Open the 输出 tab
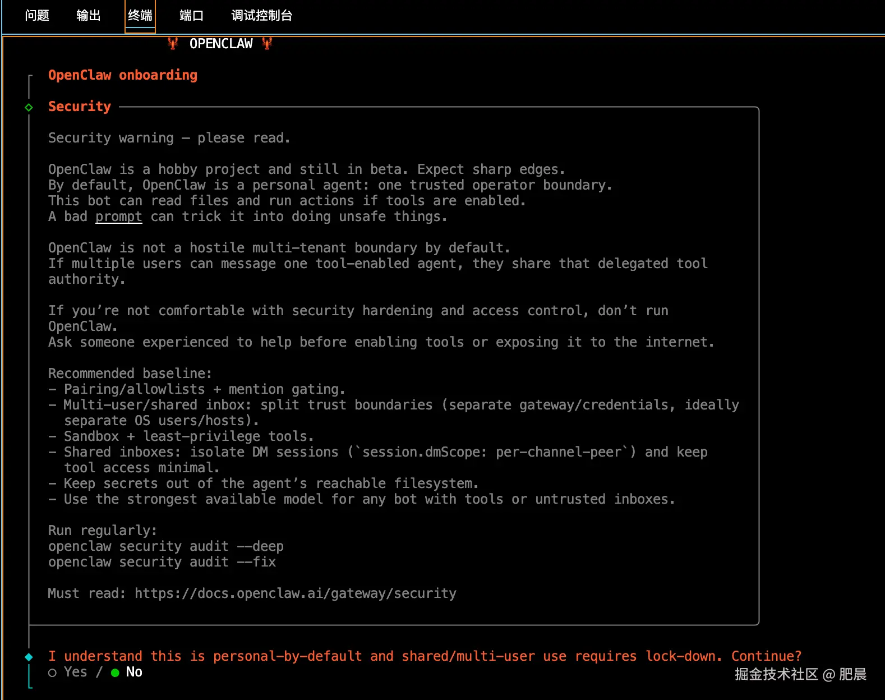885x700 pixels. point(89,15)
